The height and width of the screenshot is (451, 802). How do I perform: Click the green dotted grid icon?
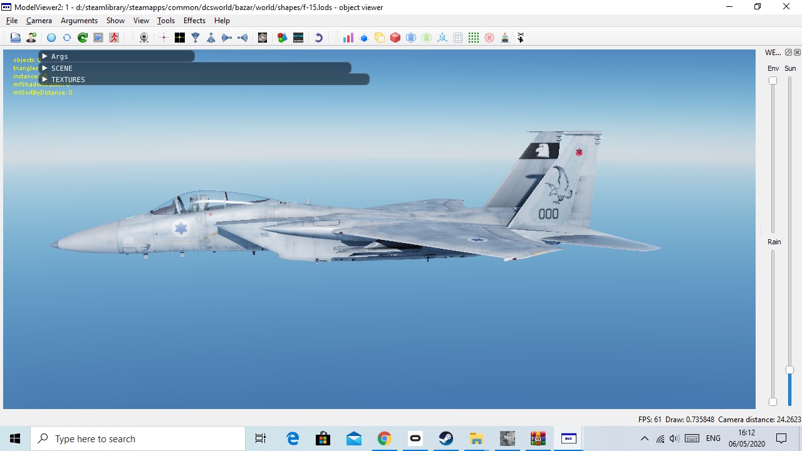pyautogui.click(x=474, y=38)
